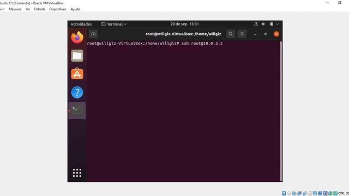Click the VirtualBox mouse integration status icon

pos(330,193)
